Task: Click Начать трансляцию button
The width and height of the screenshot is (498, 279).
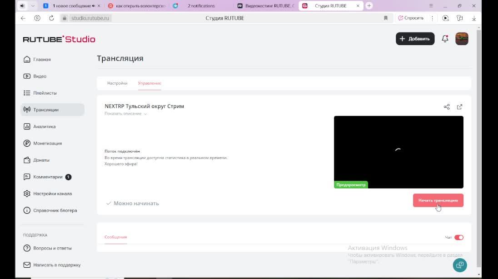Action: tap(438, 201)
